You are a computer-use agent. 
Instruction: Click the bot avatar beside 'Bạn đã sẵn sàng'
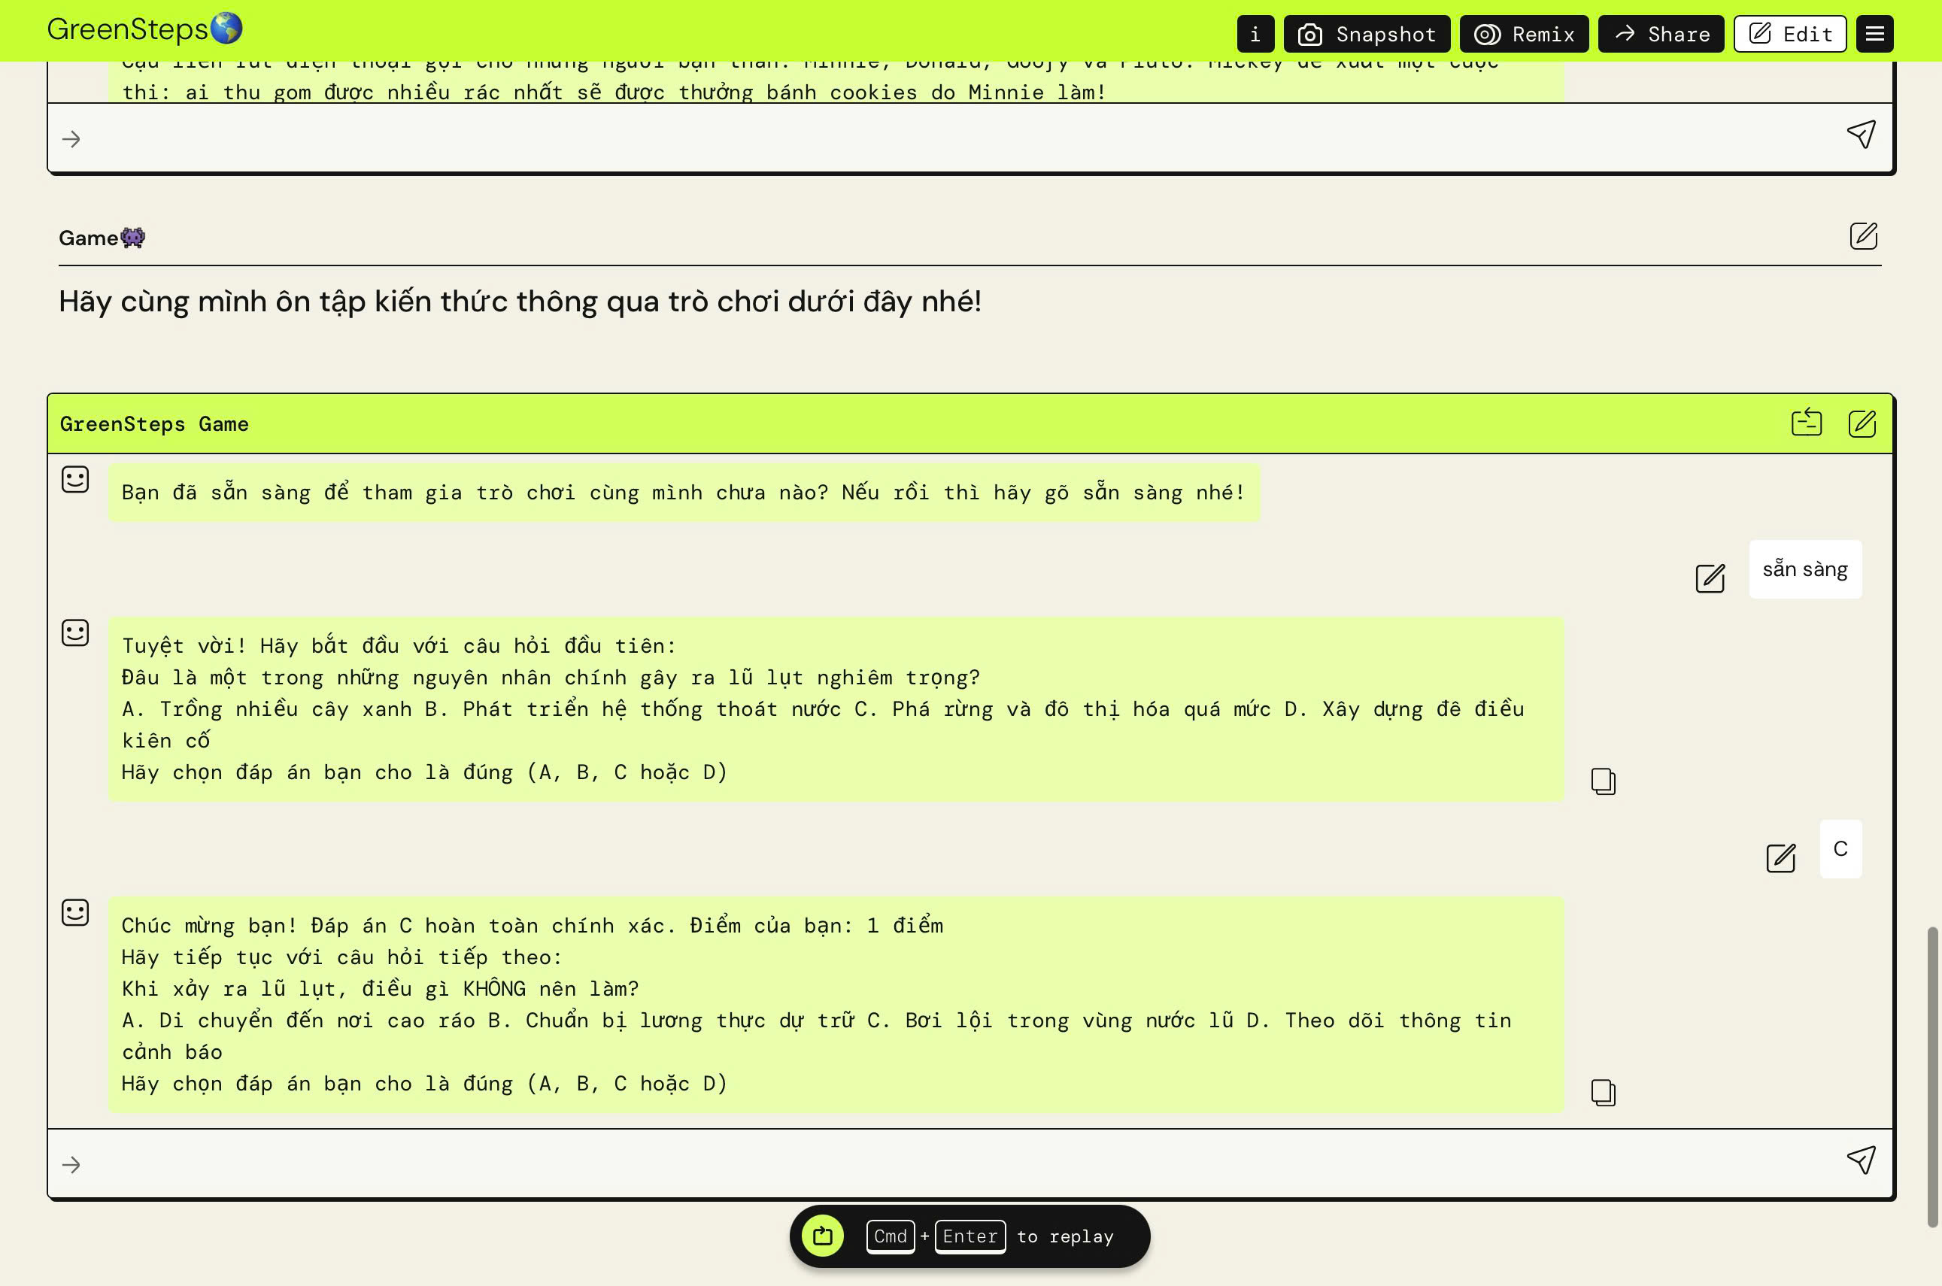click(75, 479)
